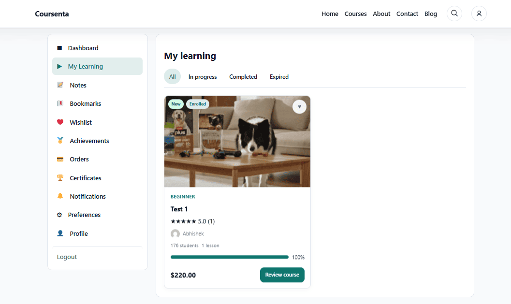The height and width of the screenshot is (304, 511).
Task: Show the Expired courses tab
Action: [x=279, y=76]
